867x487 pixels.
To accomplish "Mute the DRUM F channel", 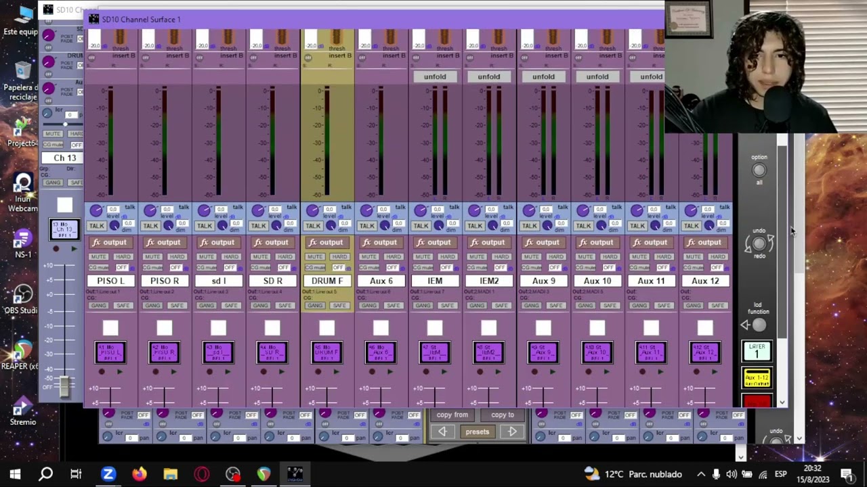I will 315,257.
